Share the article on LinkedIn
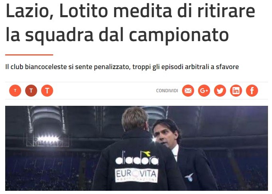Screen dimensions: 272x194 pos(236,91)
